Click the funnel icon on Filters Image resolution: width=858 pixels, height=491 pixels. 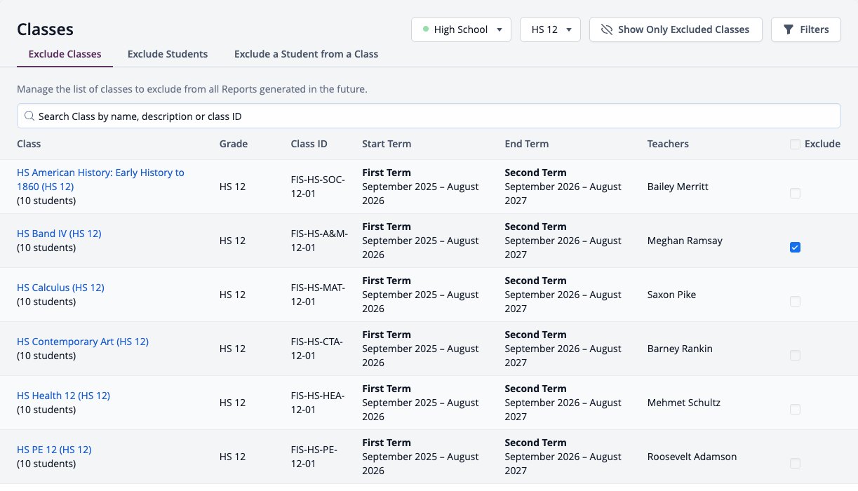click(x=789, y=29)
